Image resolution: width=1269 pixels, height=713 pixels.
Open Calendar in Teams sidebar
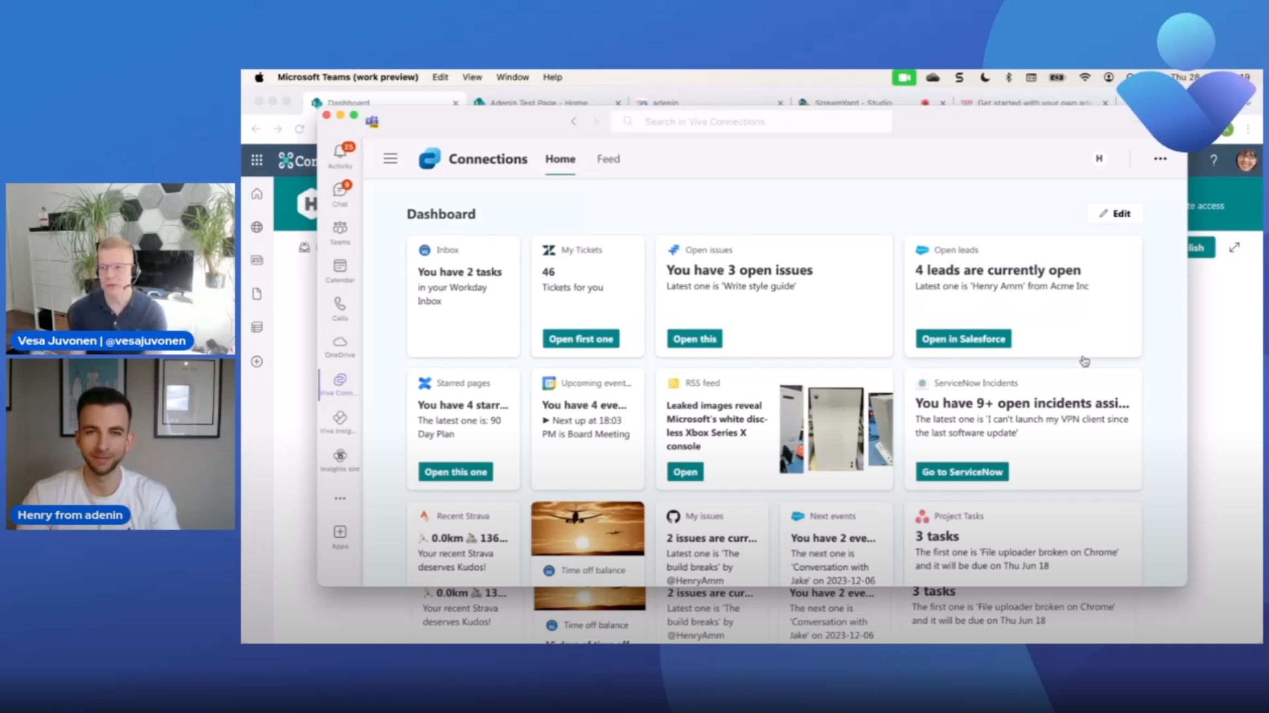(340, 270)
